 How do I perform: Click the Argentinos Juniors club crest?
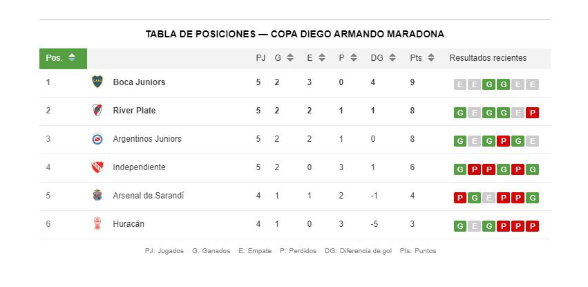tap(97, 139)
